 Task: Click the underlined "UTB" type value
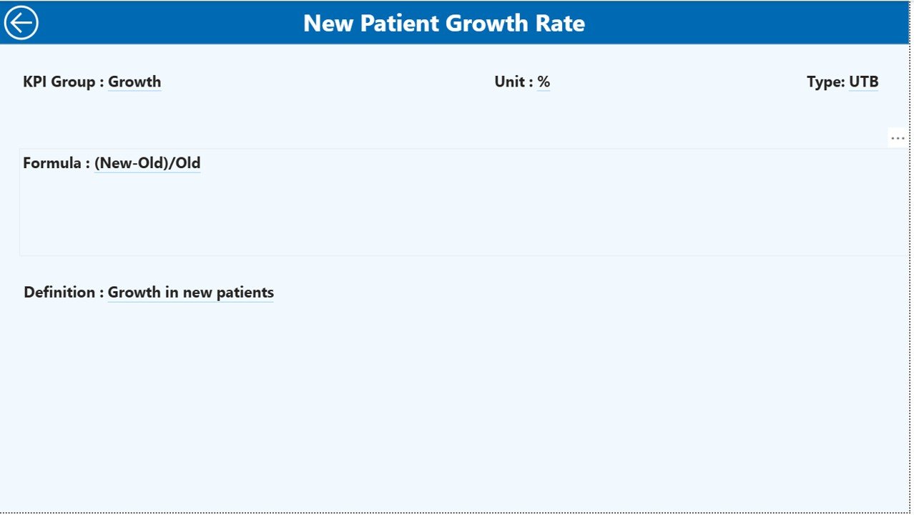click(x=863, y=82)
